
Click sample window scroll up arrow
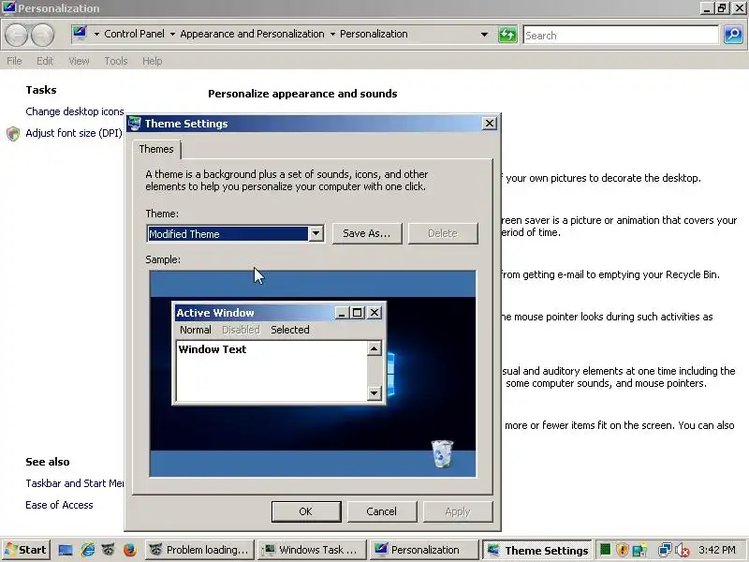(374, 348)
